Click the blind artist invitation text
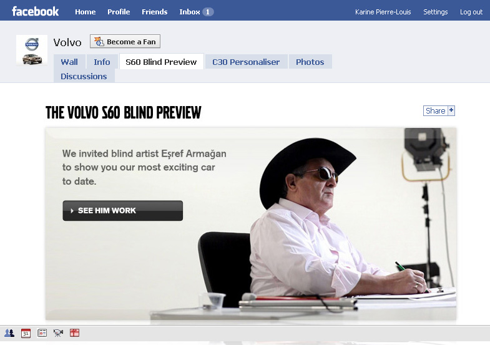 coord(144,167)
